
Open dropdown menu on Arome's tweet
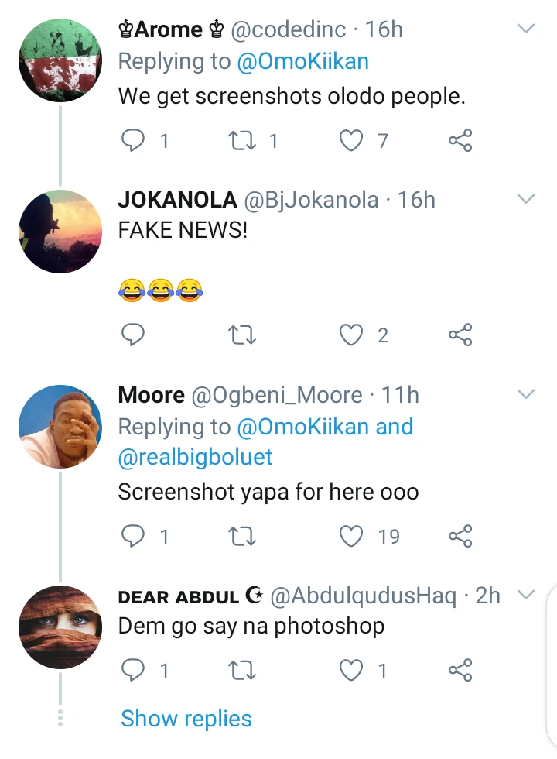525,29
